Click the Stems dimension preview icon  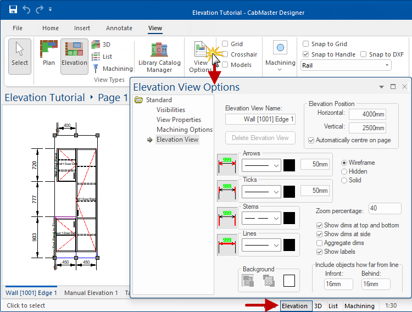tap(227, 218)
